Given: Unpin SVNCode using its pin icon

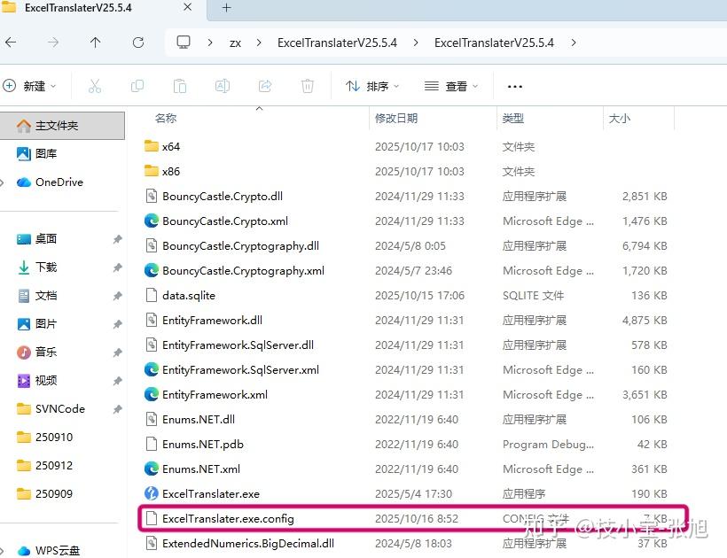Looking at the screenshot, I should coord(117,409).
